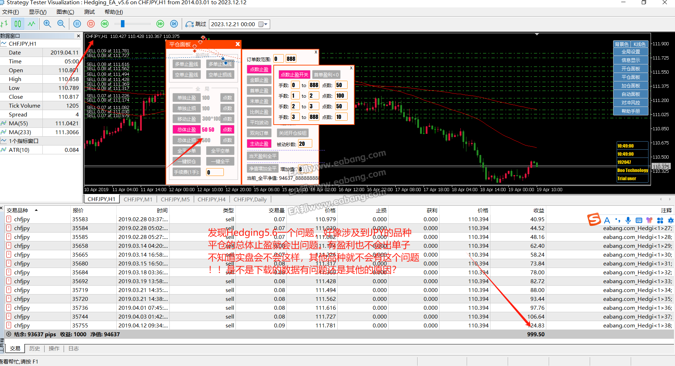The width and height of the screenshot is (675, 366).
Task: Collapse the 1个指标窗口 group
Action: (x=4, y=141)
